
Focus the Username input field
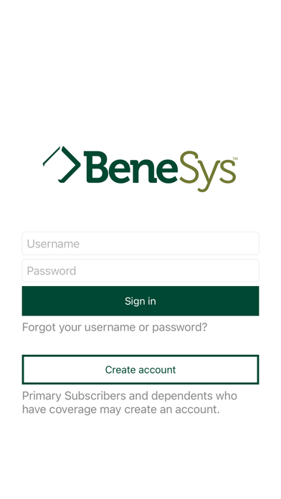(140, 244)
